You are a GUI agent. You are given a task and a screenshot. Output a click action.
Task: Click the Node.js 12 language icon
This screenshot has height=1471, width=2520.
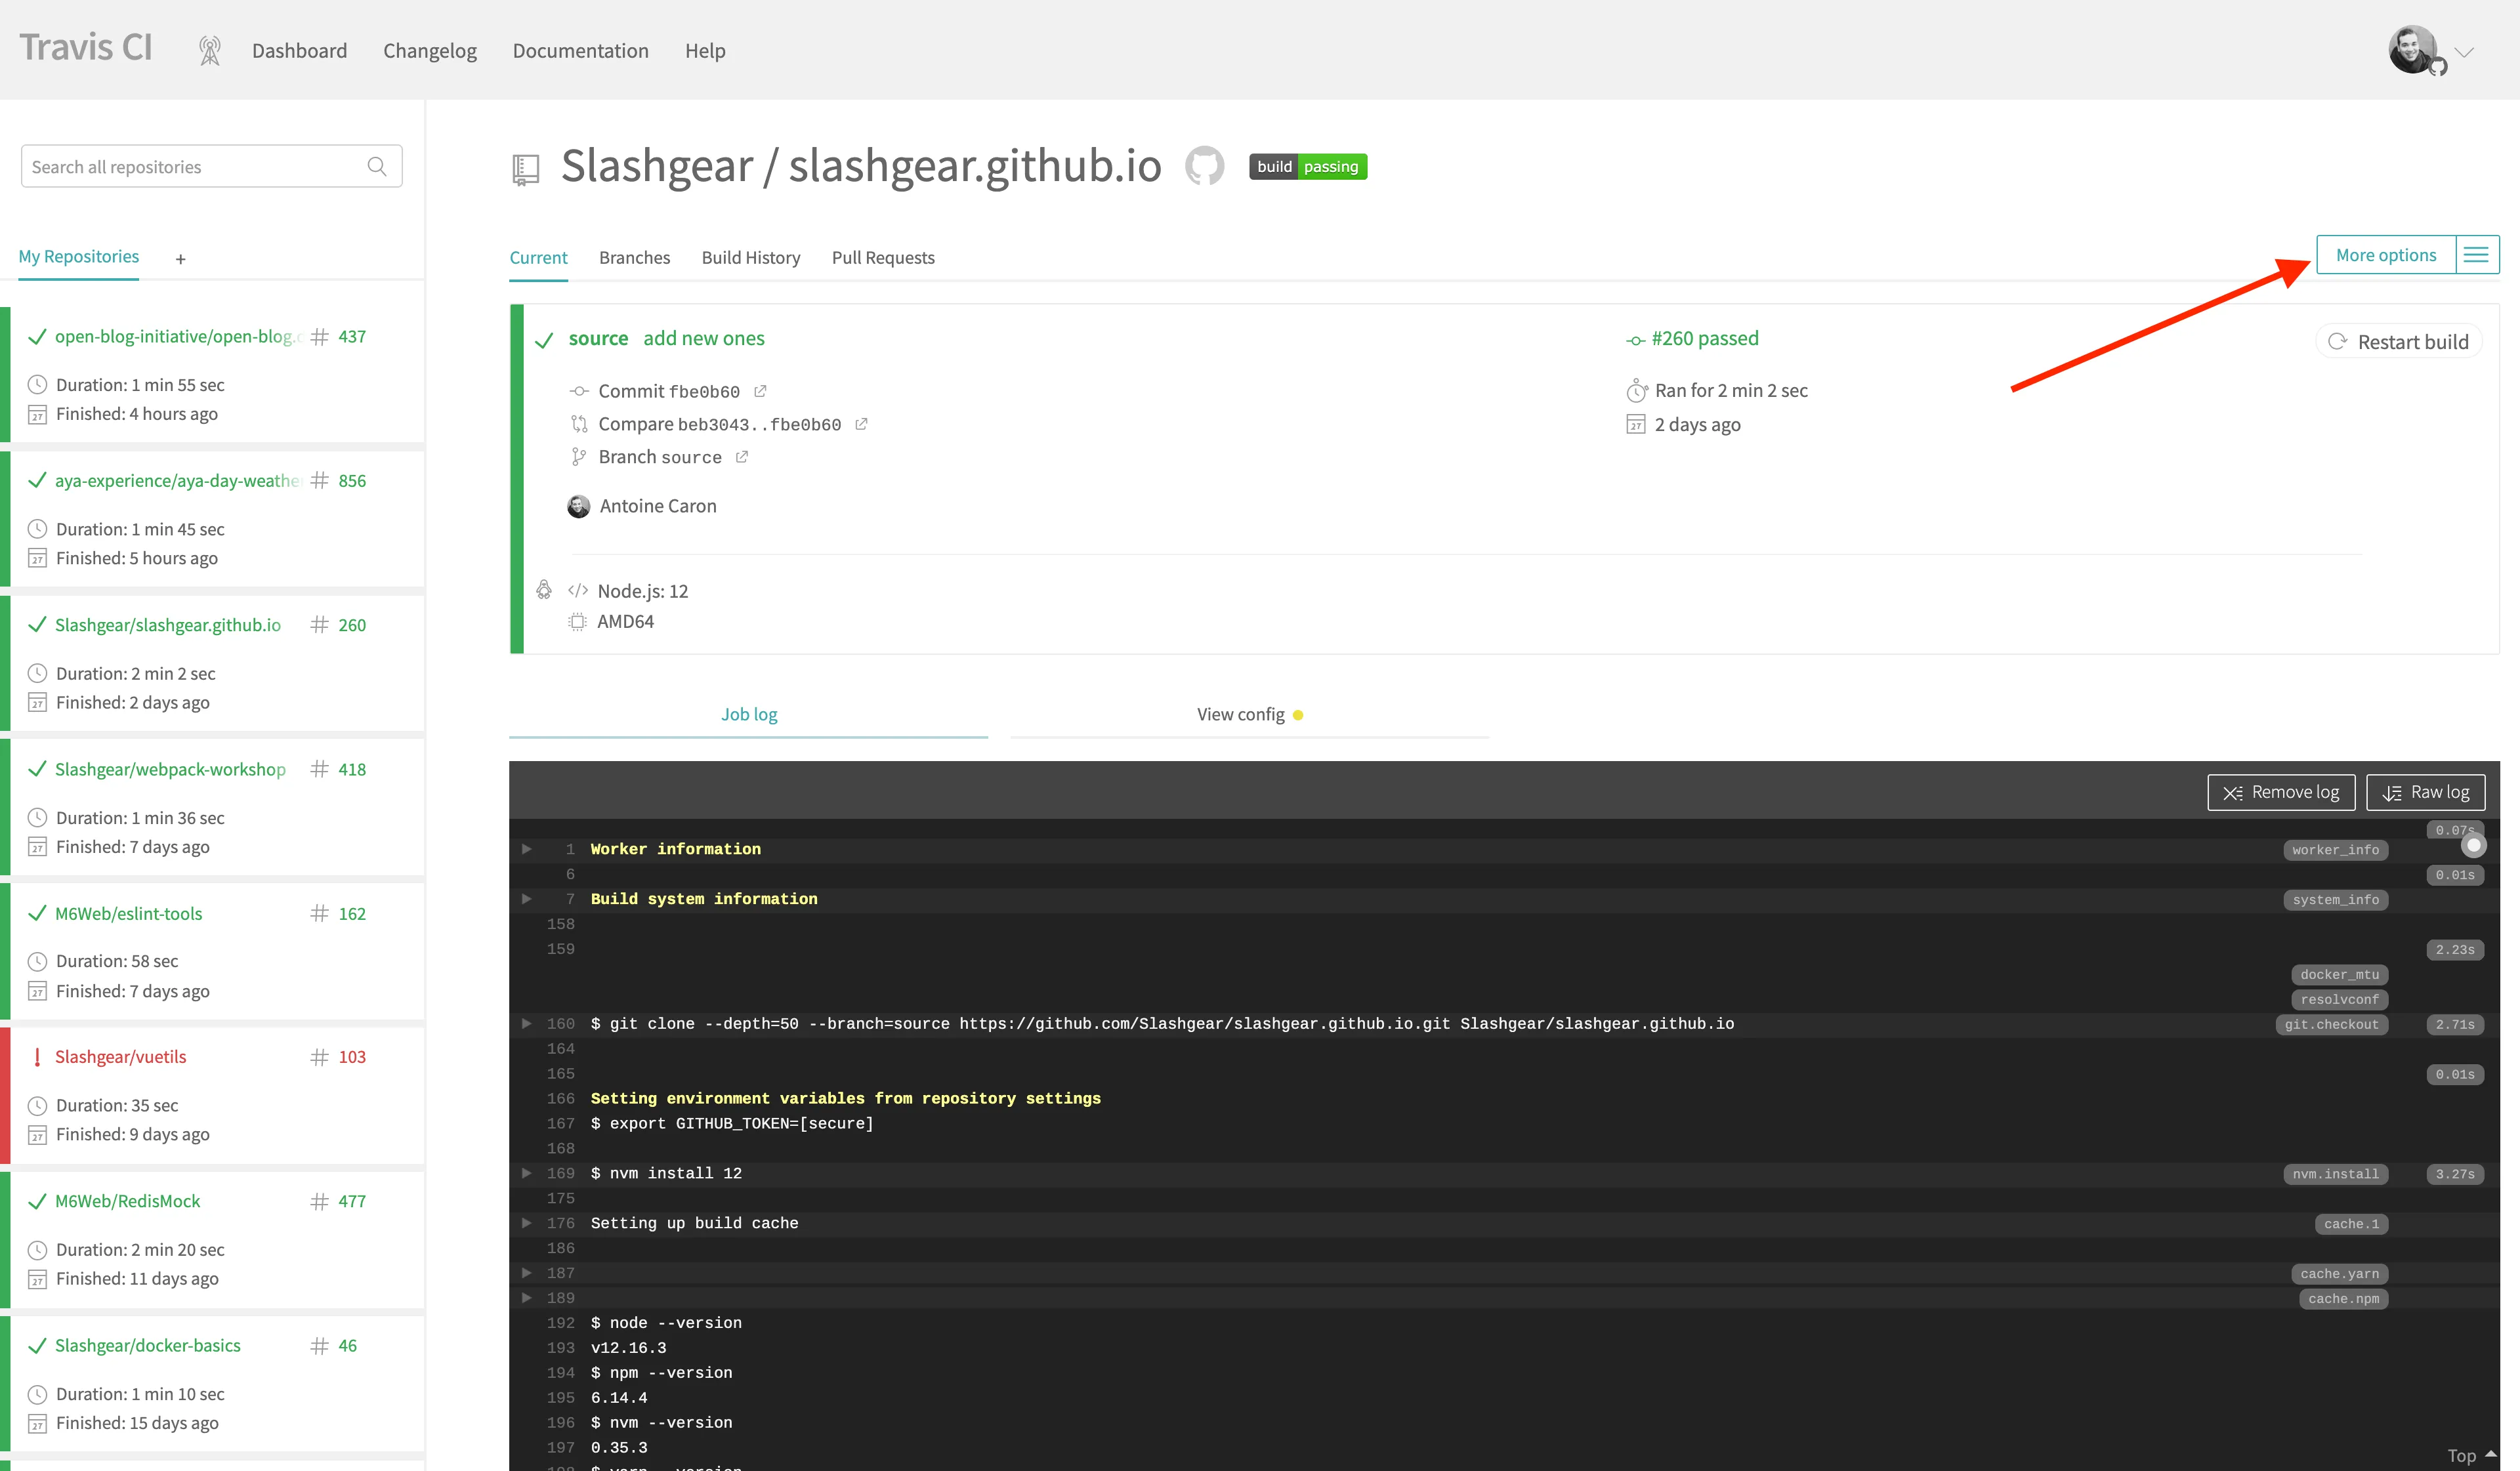pyautogui.click(x=577, y=590)
